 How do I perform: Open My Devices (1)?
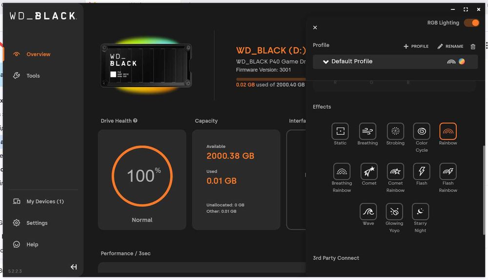(38, 201)
